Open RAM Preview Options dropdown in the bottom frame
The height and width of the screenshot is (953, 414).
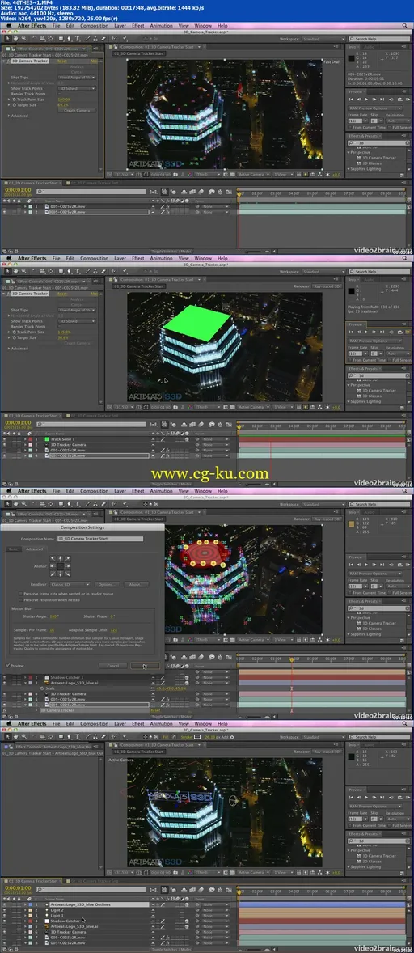coord(375,805)
